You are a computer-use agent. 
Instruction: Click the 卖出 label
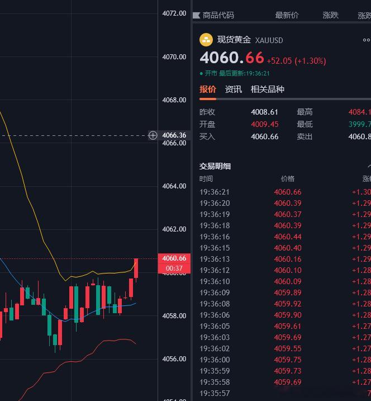(x=305, y=136)
